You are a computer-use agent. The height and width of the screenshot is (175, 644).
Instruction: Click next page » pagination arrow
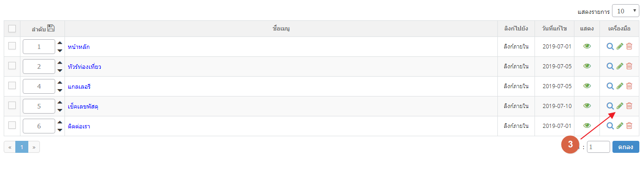click(34, 147)
